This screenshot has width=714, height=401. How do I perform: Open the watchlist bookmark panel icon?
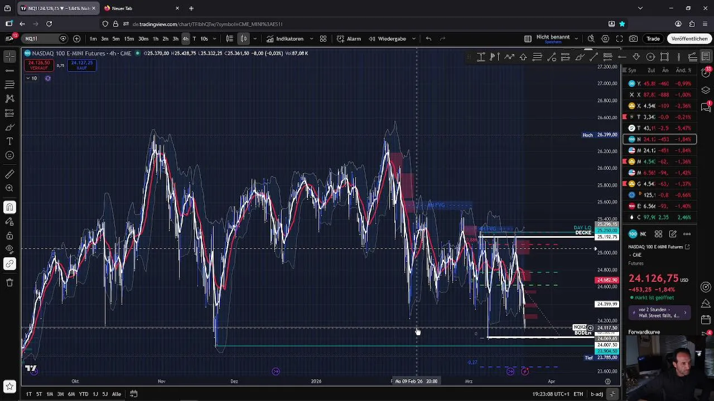[x=706, y=56]
